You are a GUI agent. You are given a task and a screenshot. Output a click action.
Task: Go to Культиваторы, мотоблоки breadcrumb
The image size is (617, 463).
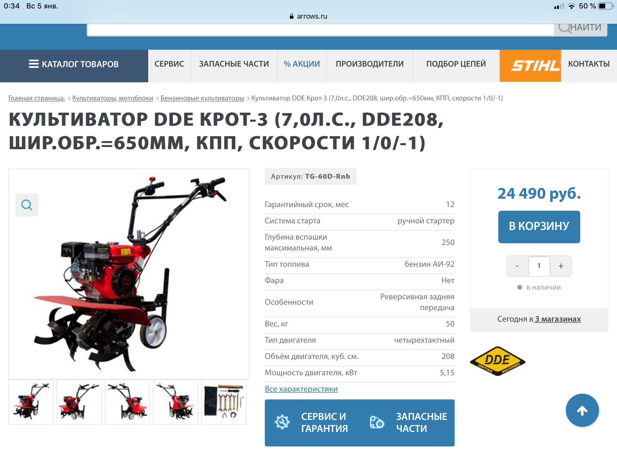(x=113, y=98)
